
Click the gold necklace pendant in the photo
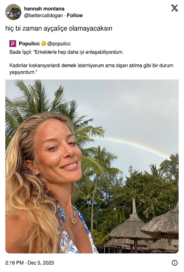click(x=74, y=221)
